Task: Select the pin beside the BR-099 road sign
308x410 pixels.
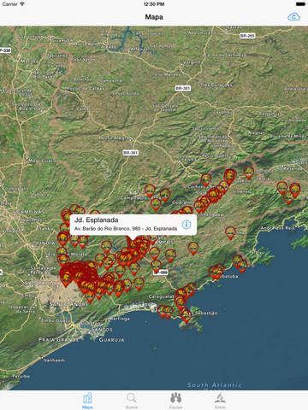Action: pyautogui.click(x=156, y=266)
